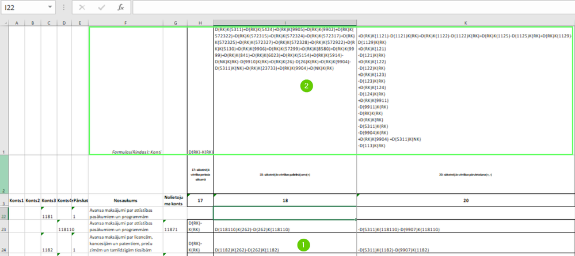Click the cell with value 1181
Screen dimensions: 575x256
coord(49,213)
